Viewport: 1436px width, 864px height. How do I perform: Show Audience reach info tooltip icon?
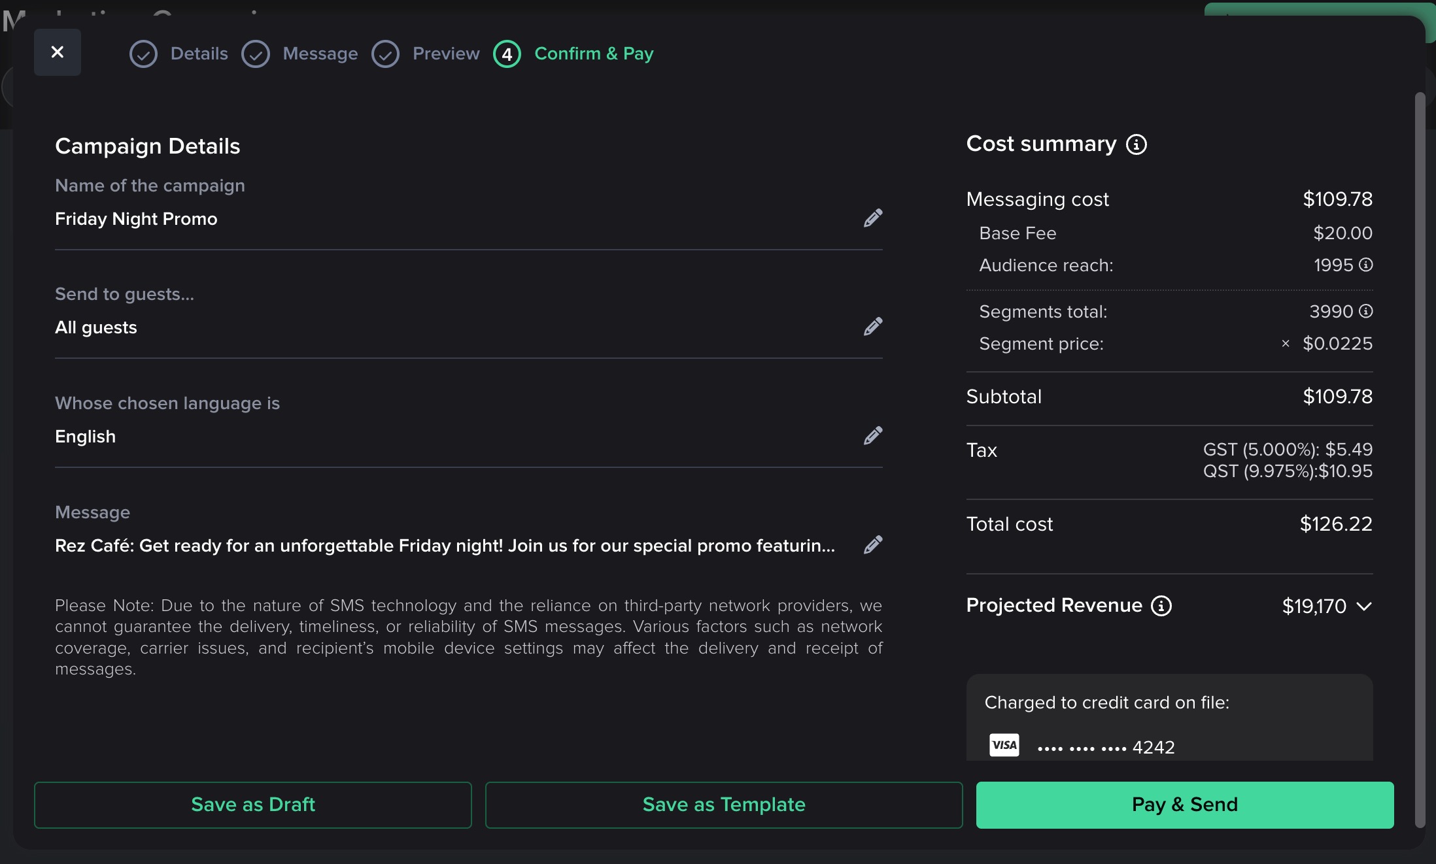1366,265
